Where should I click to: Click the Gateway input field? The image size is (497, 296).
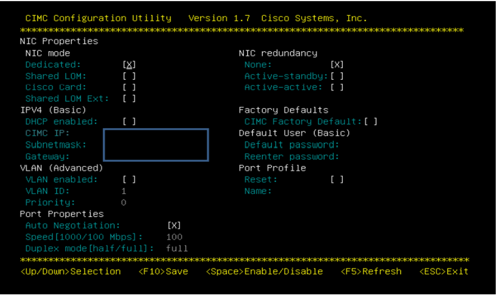[156, 156]
